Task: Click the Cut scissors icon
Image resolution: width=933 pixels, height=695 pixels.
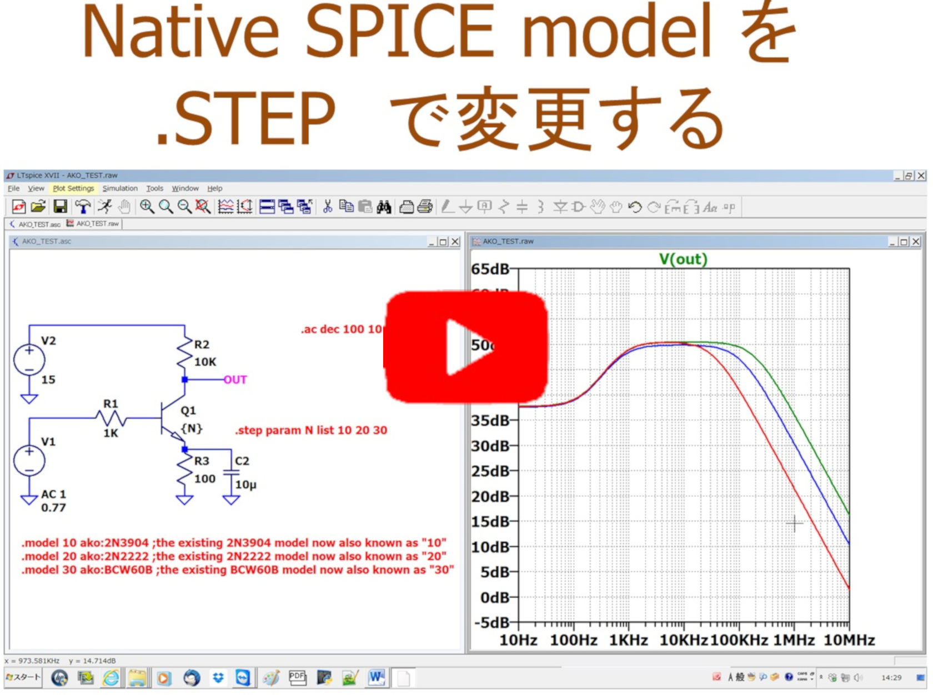Action: tap(328, 207)
